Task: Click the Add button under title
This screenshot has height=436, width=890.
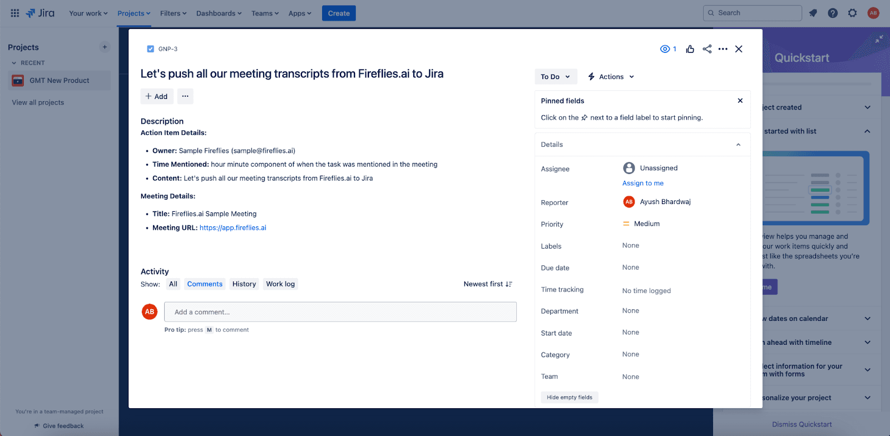Action: click(x=157, y=96)
